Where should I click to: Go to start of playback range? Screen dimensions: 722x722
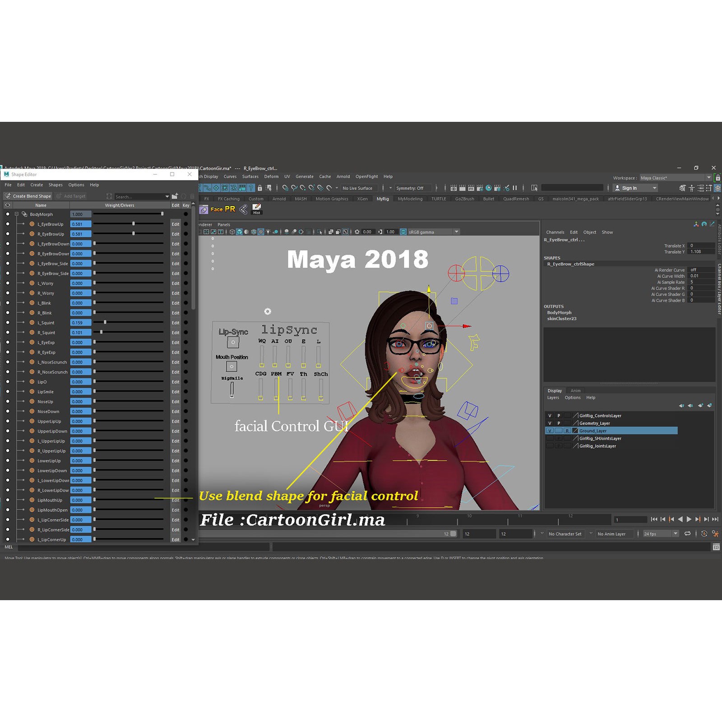point(654,519)
